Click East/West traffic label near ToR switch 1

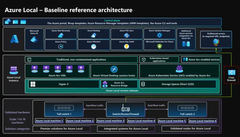[x=95, y=106]
